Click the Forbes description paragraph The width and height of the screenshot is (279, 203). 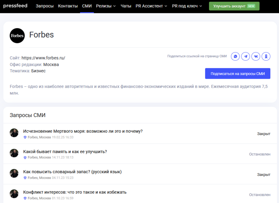pos(139,90)
